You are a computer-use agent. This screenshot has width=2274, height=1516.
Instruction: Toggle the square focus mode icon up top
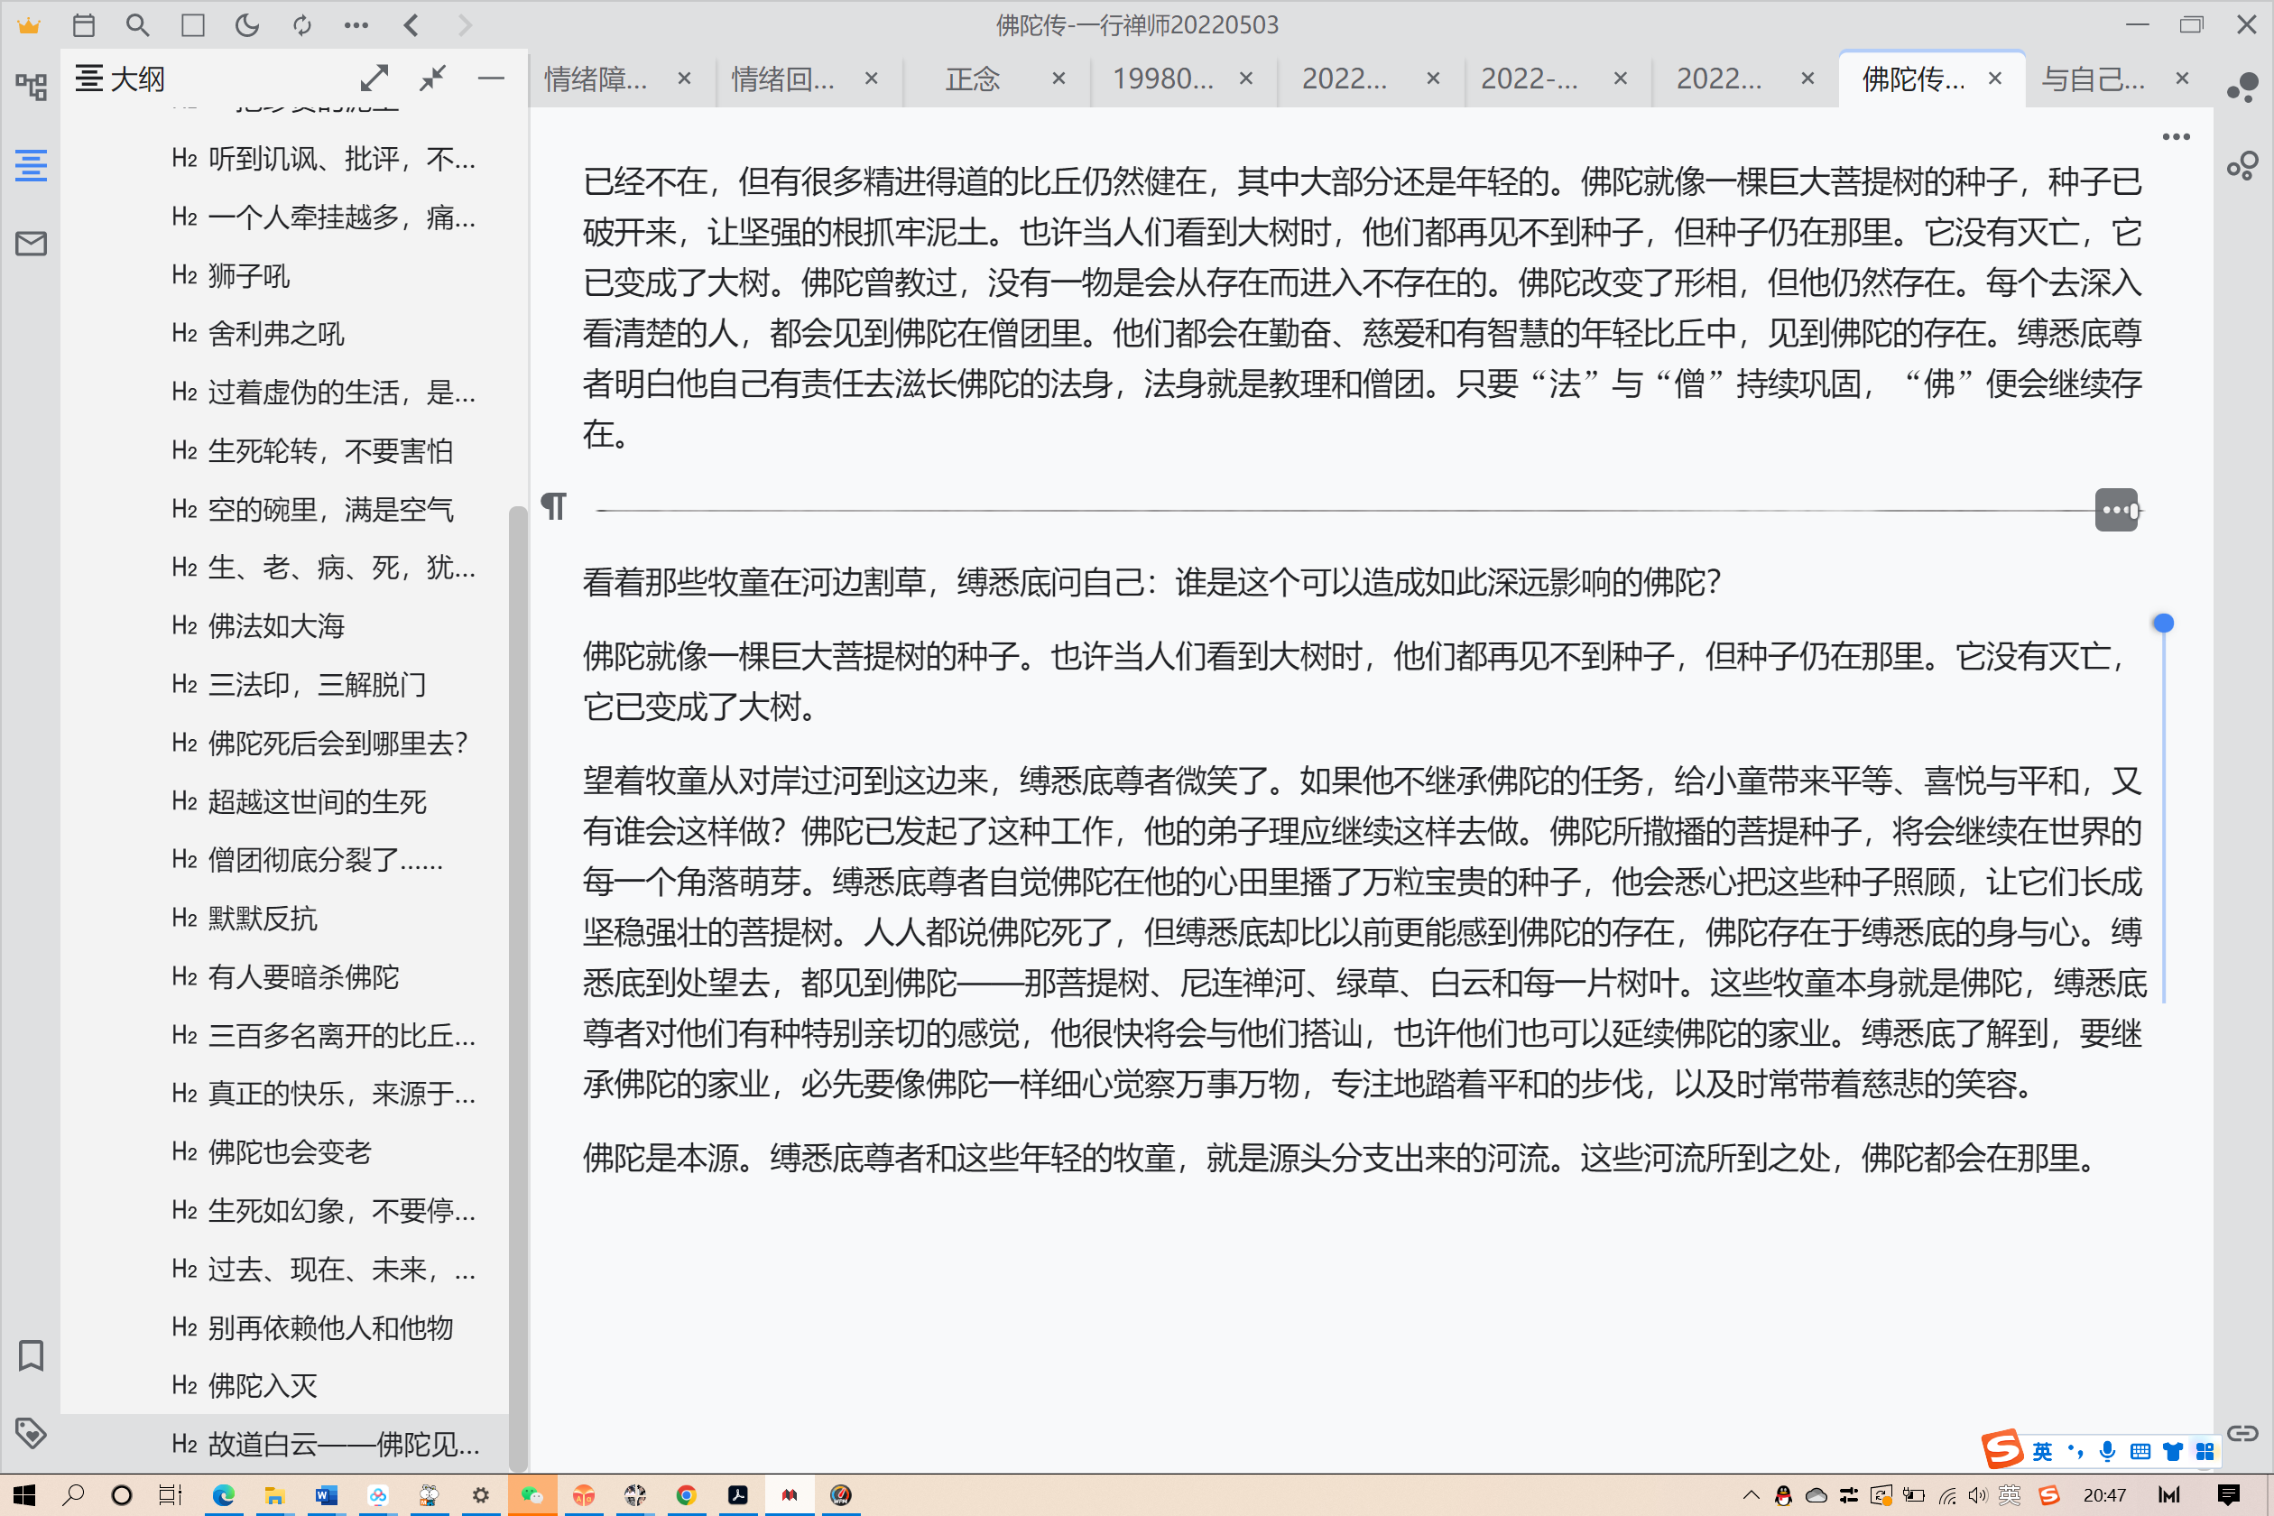tap(192, 26)
